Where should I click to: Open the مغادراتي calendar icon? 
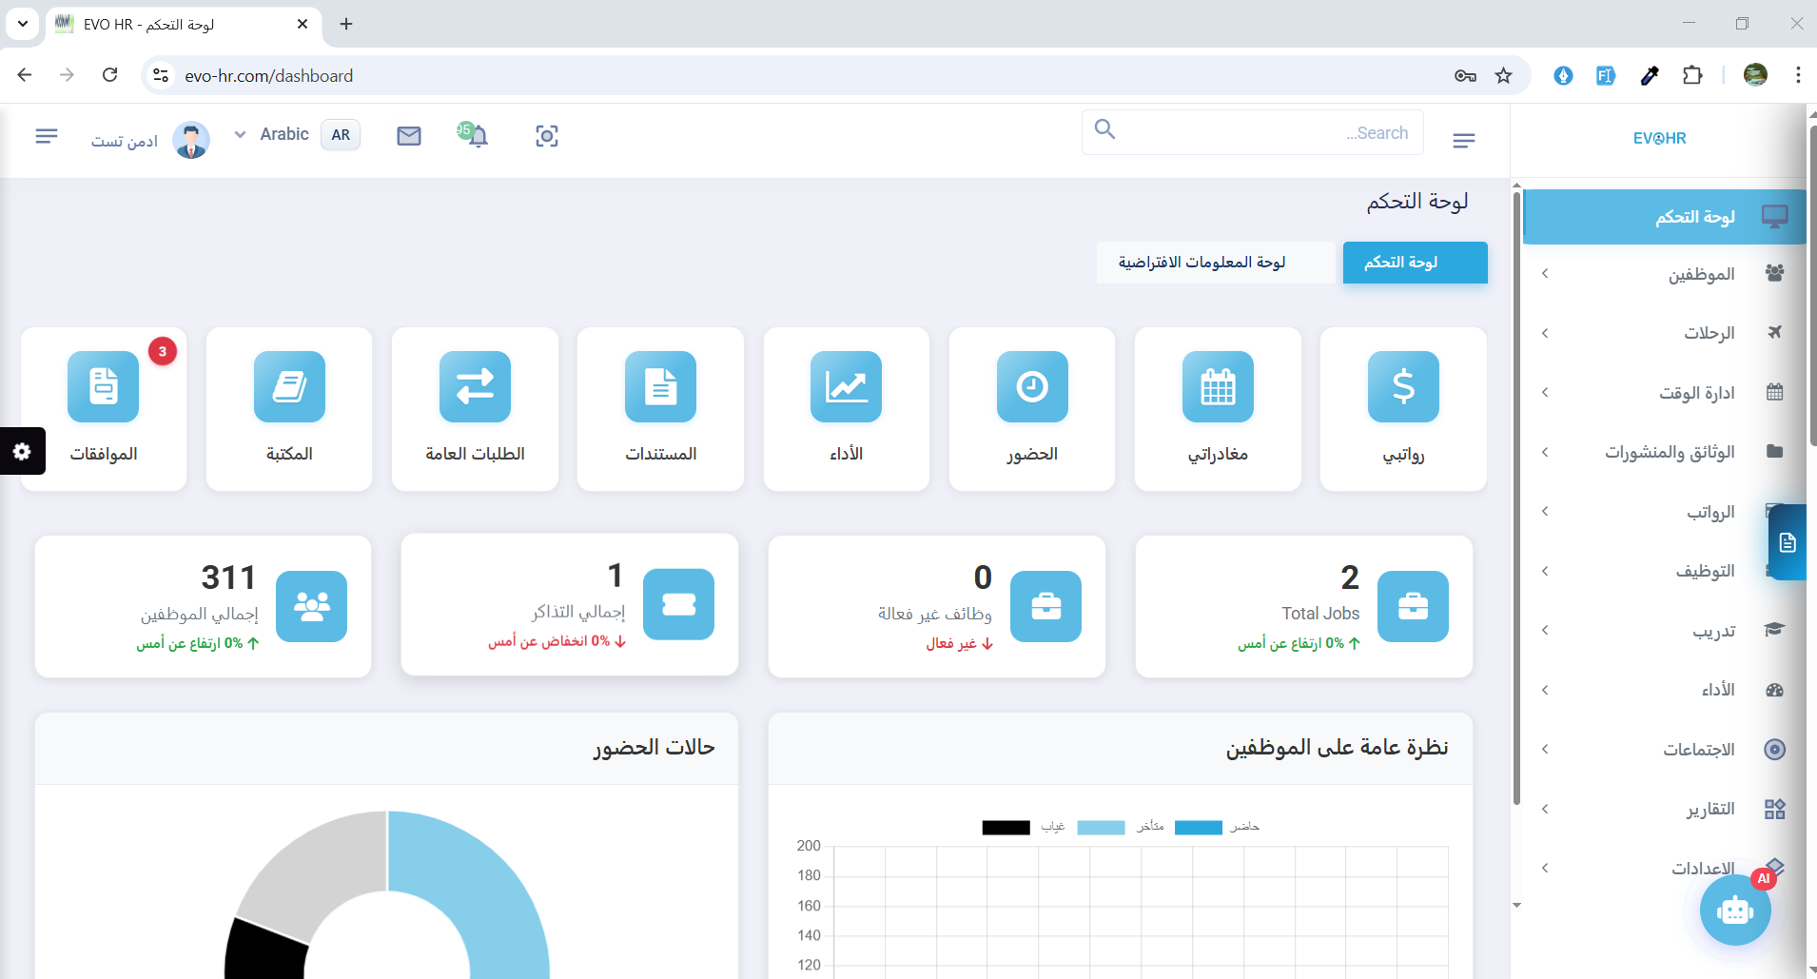coord(1217,387)
